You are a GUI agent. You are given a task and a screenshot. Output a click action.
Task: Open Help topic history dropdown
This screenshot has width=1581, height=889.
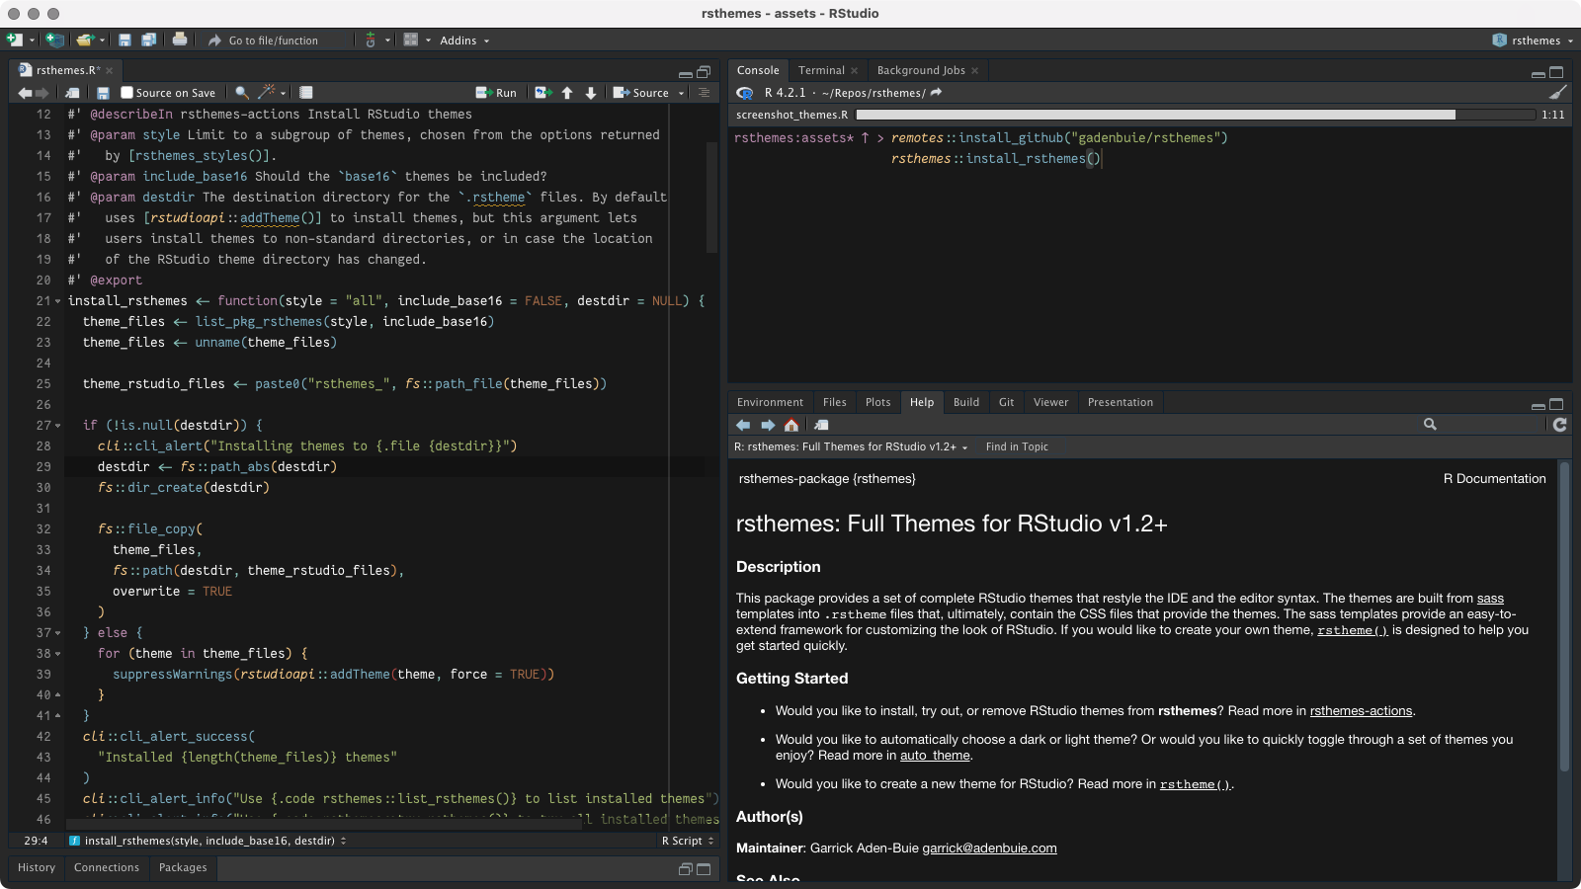click(x=851, y=446)
